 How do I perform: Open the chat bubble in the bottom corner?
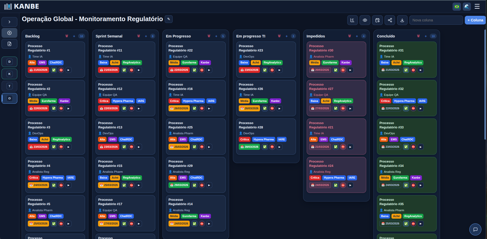(x=476, y=229)
